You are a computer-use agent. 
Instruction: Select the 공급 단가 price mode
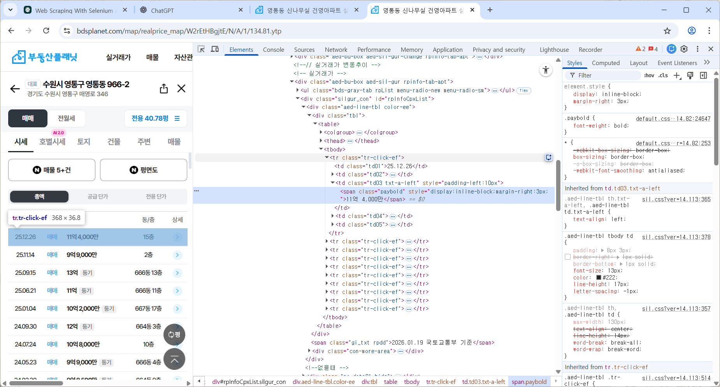(x=98, y=197)
